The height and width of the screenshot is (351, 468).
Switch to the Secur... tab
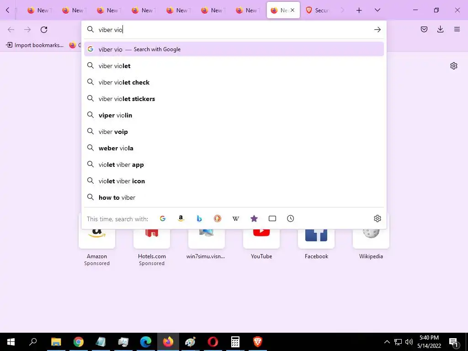pos(319,10)
